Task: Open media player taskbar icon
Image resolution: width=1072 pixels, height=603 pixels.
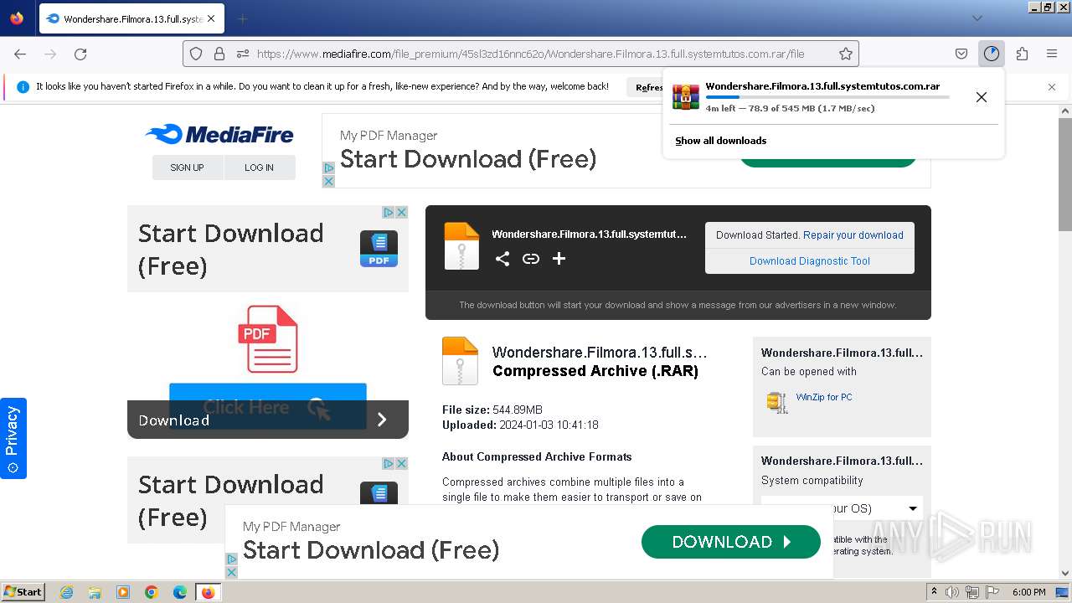Action: (x=123, y=592)
